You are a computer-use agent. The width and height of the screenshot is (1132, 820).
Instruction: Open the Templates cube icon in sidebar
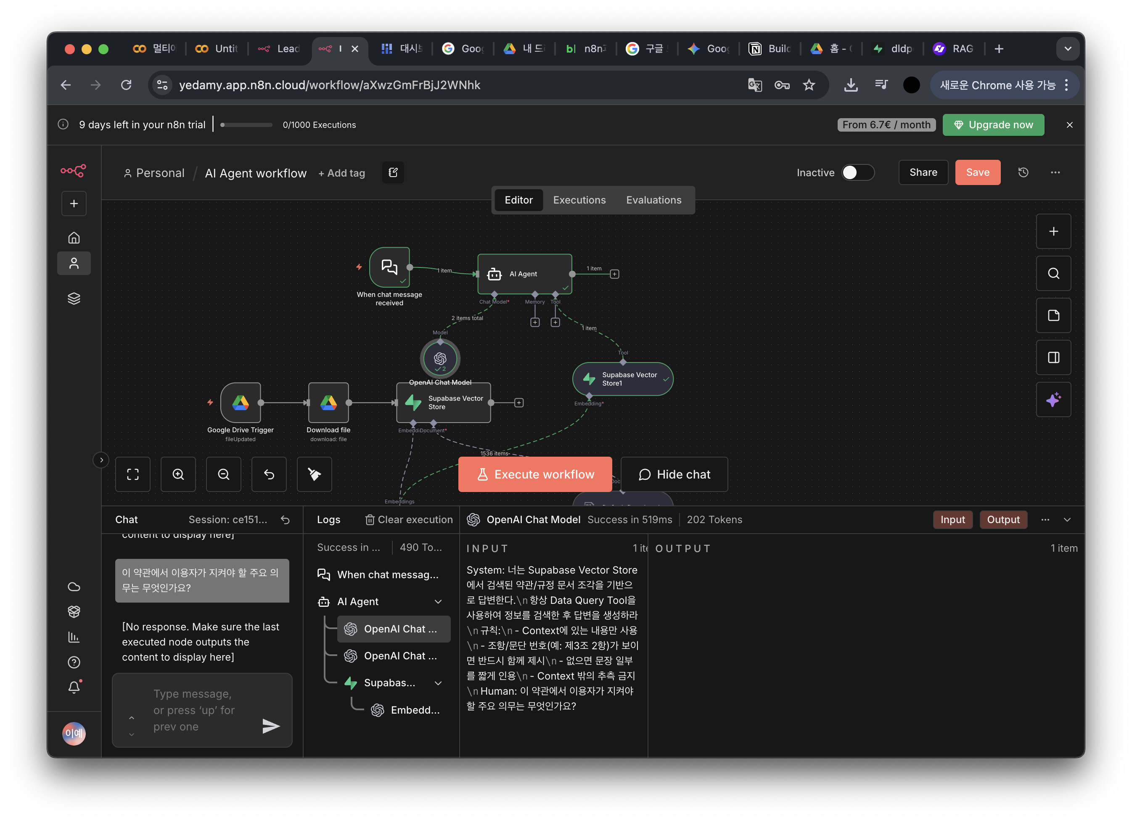[x=74, y=611]
